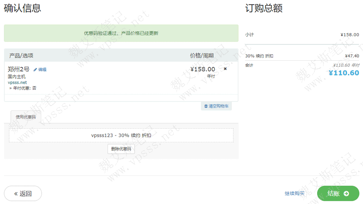Click the 价格/周期 column header
This screenshot has height=204, width=363.
pyautogui.click(x=201, y=55)
